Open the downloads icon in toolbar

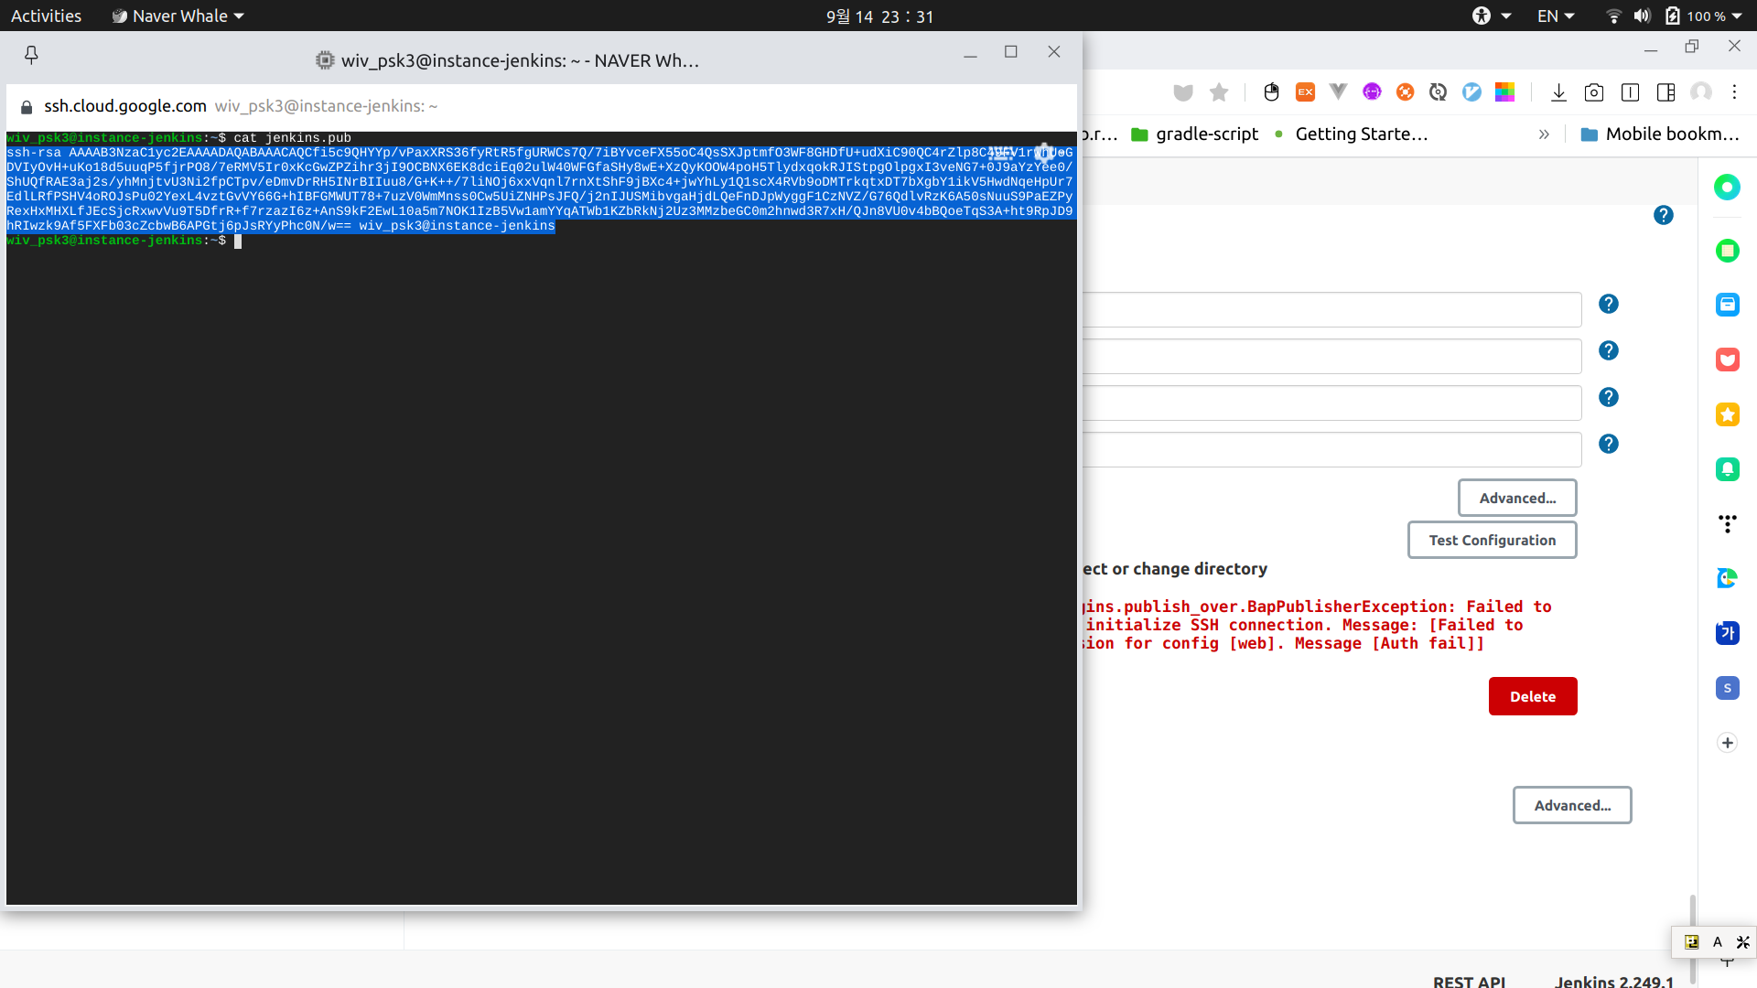(x=1558, y=92)
